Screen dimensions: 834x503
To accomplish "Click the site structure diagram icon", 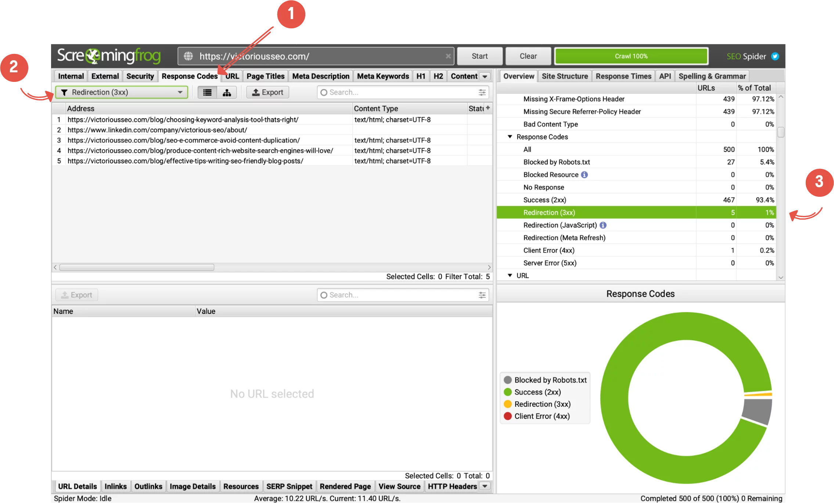I will click(226, 92).
